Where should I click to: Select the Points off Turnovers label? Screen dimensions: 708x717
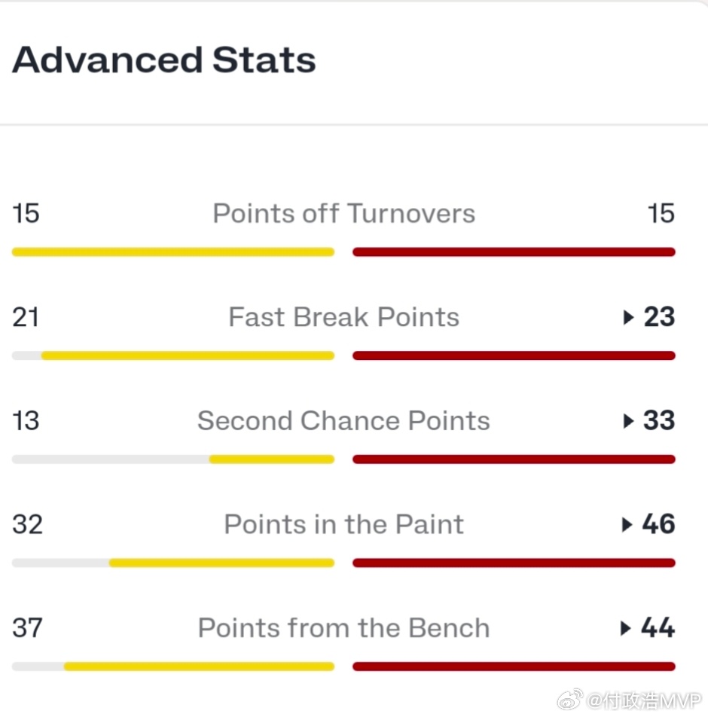coord(344,214)
